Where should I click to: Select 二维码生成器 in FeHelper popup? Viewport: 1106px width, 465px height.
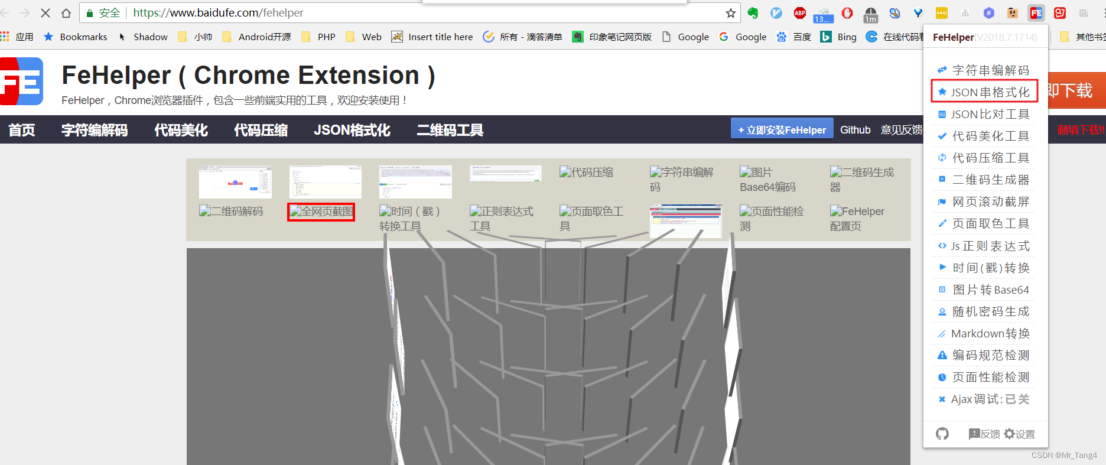(x=983, y=180)
